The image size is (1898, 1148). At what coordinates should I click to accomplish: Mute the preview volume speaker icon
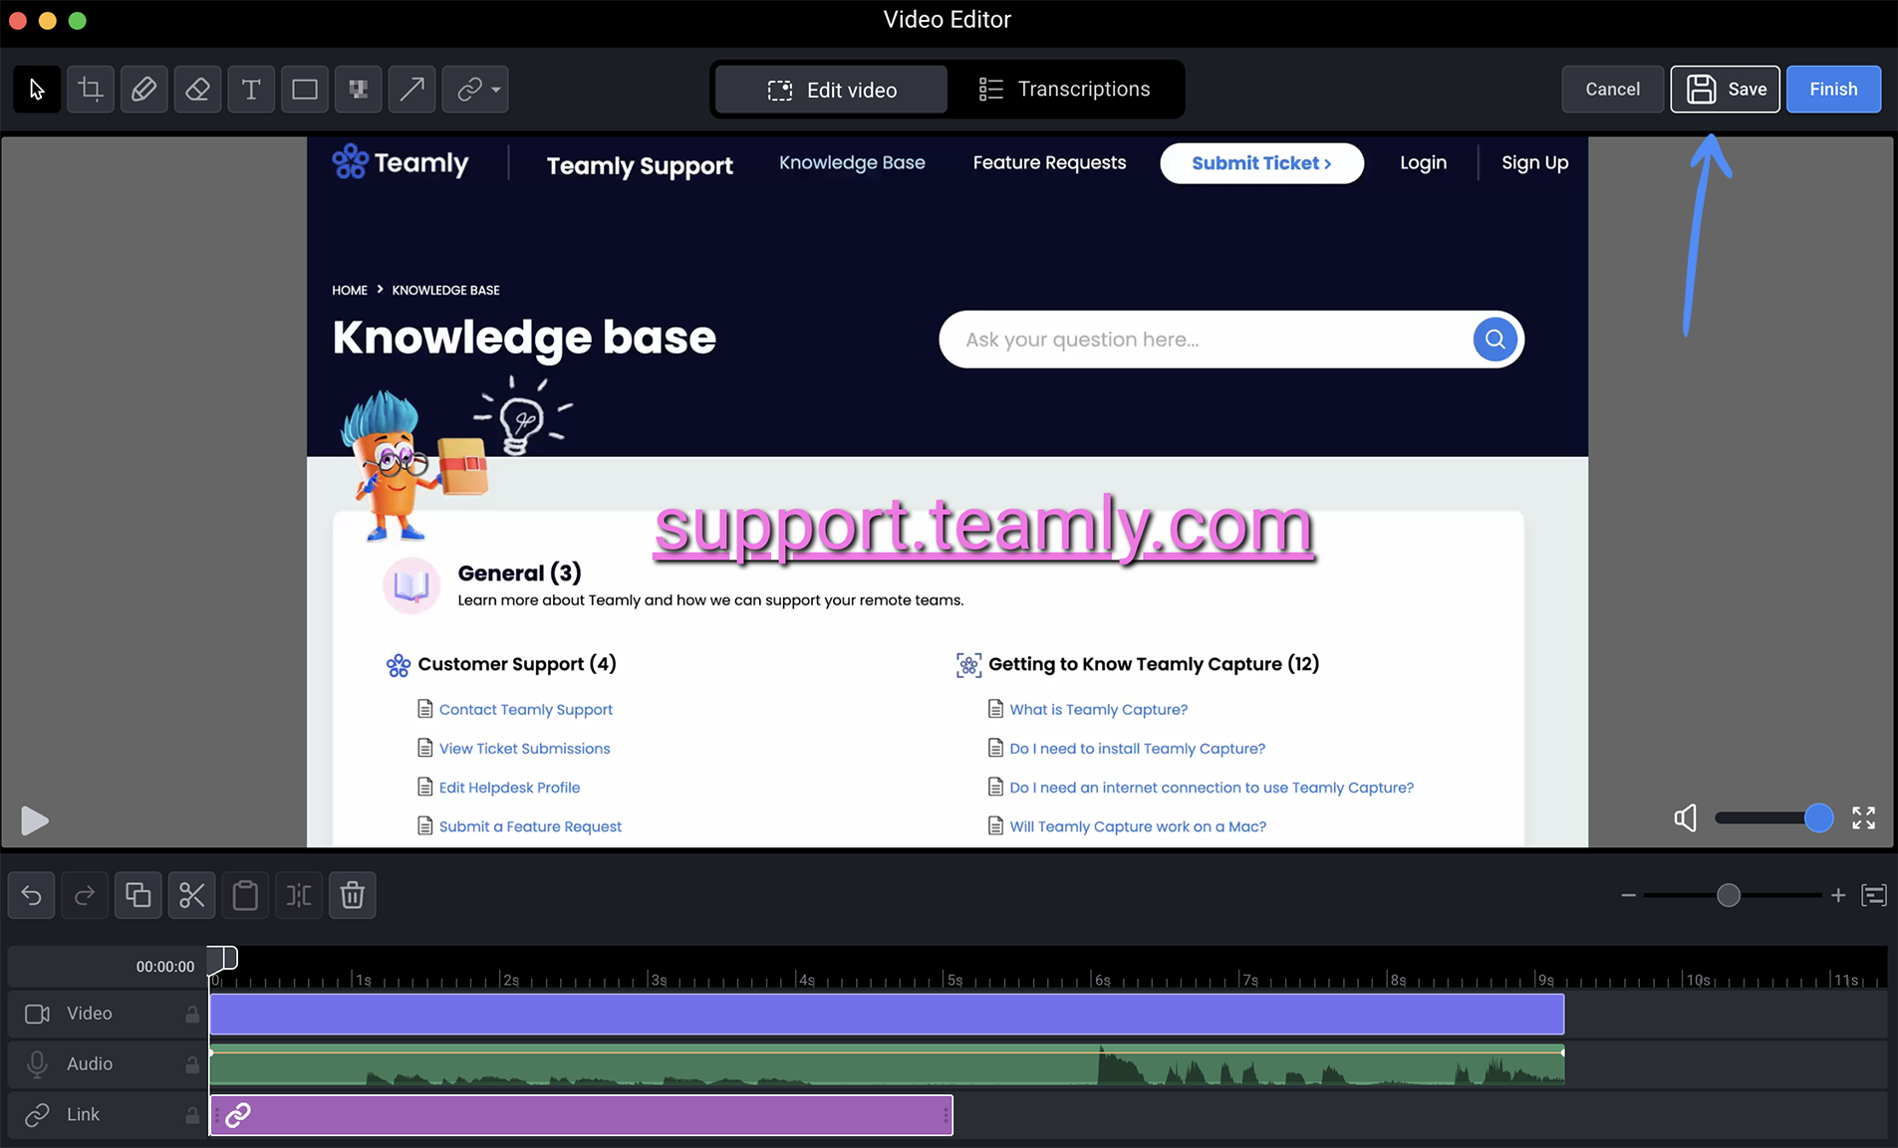(1685, 818)
